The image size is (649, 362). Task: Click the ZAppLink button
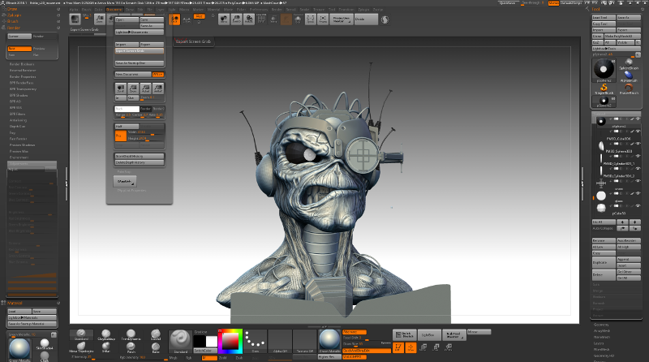click(x=125, y=182)
